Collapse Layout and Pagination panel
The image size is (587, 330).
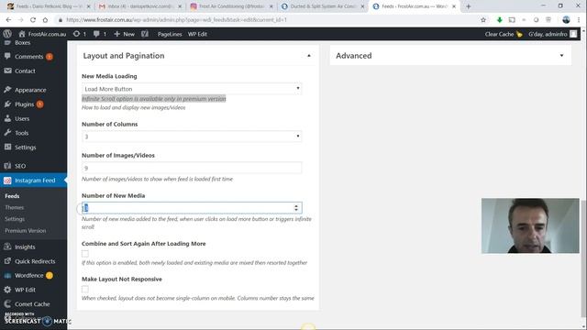309,56
